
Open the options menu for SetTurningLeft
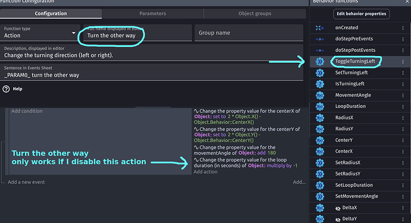pos(403,73)
